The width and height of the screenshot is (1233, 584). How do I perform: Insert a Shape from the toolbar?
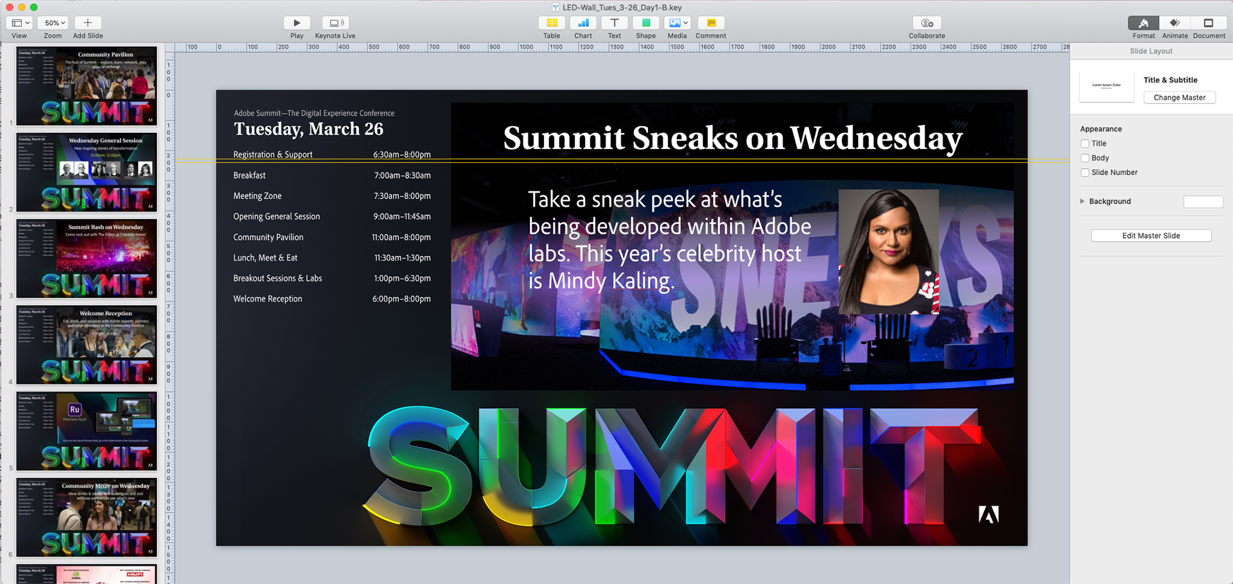tap(646, 22)
